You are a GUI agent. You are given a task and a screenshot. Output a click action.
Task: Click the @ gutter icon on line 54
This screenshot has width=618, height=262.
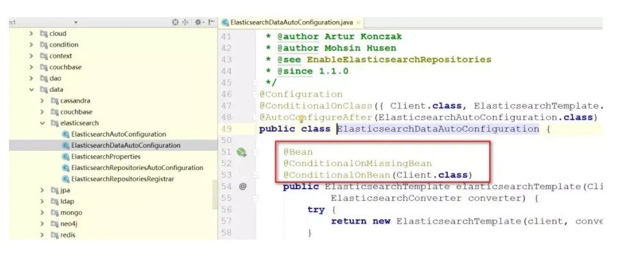242,187
